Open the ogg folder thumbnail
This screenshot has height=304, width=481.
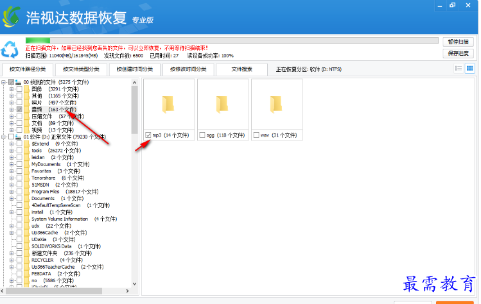click(x=222, y=104)
